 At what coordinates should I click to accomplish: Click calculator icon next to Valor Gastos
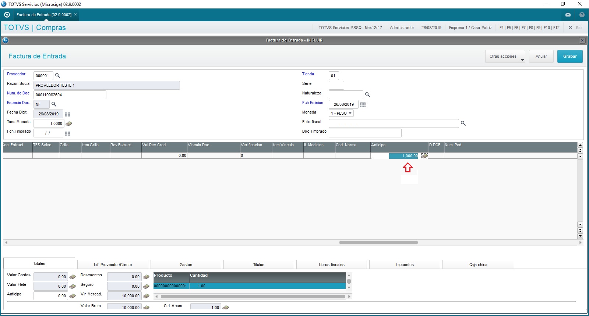pyautogui.click(x=73, y=277)
